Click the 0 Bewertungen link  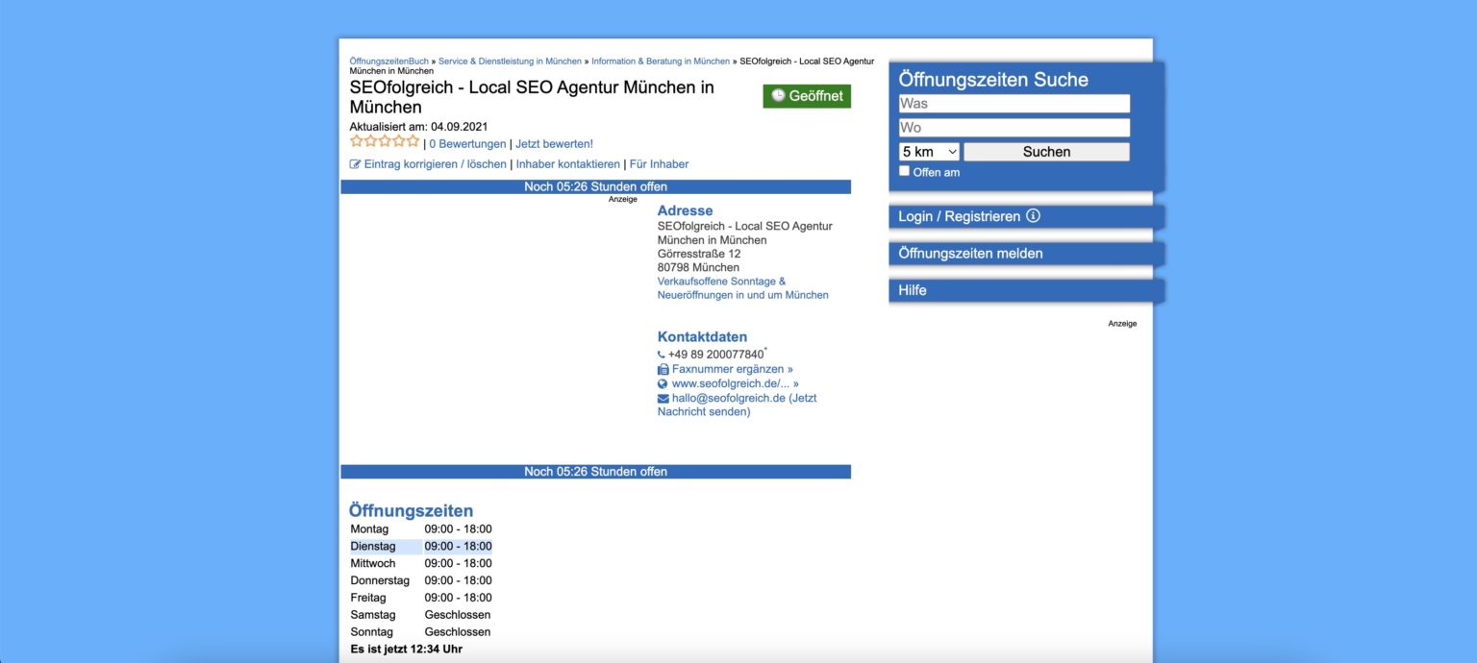467,144
